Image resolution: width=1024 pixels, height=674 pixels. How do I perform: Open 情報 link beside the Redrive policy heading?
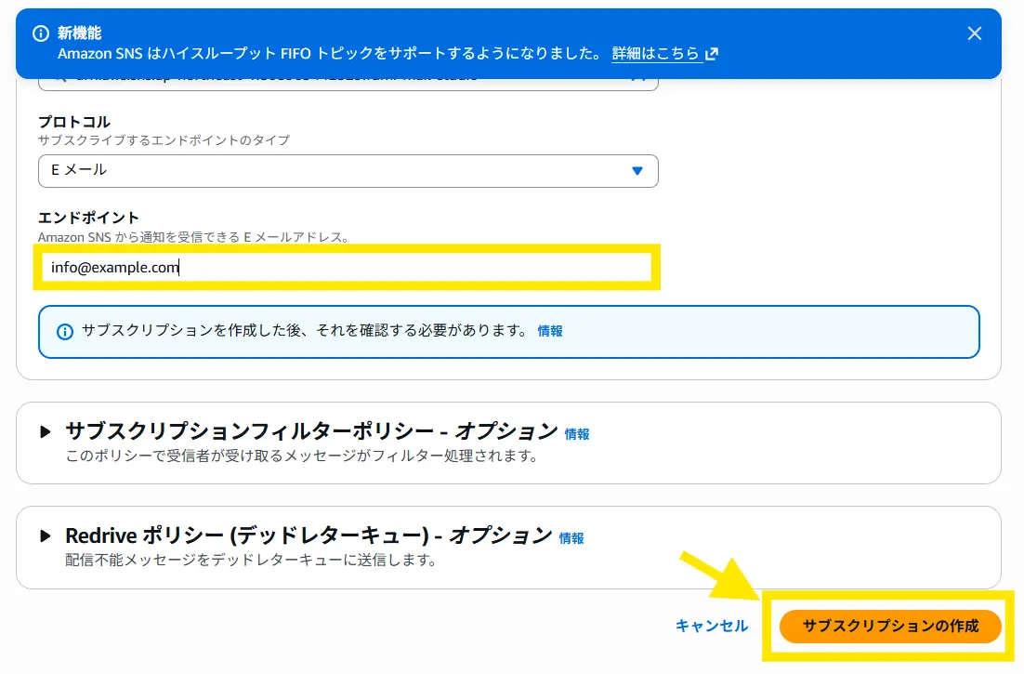pyautogui.click(x=571, y=538)
